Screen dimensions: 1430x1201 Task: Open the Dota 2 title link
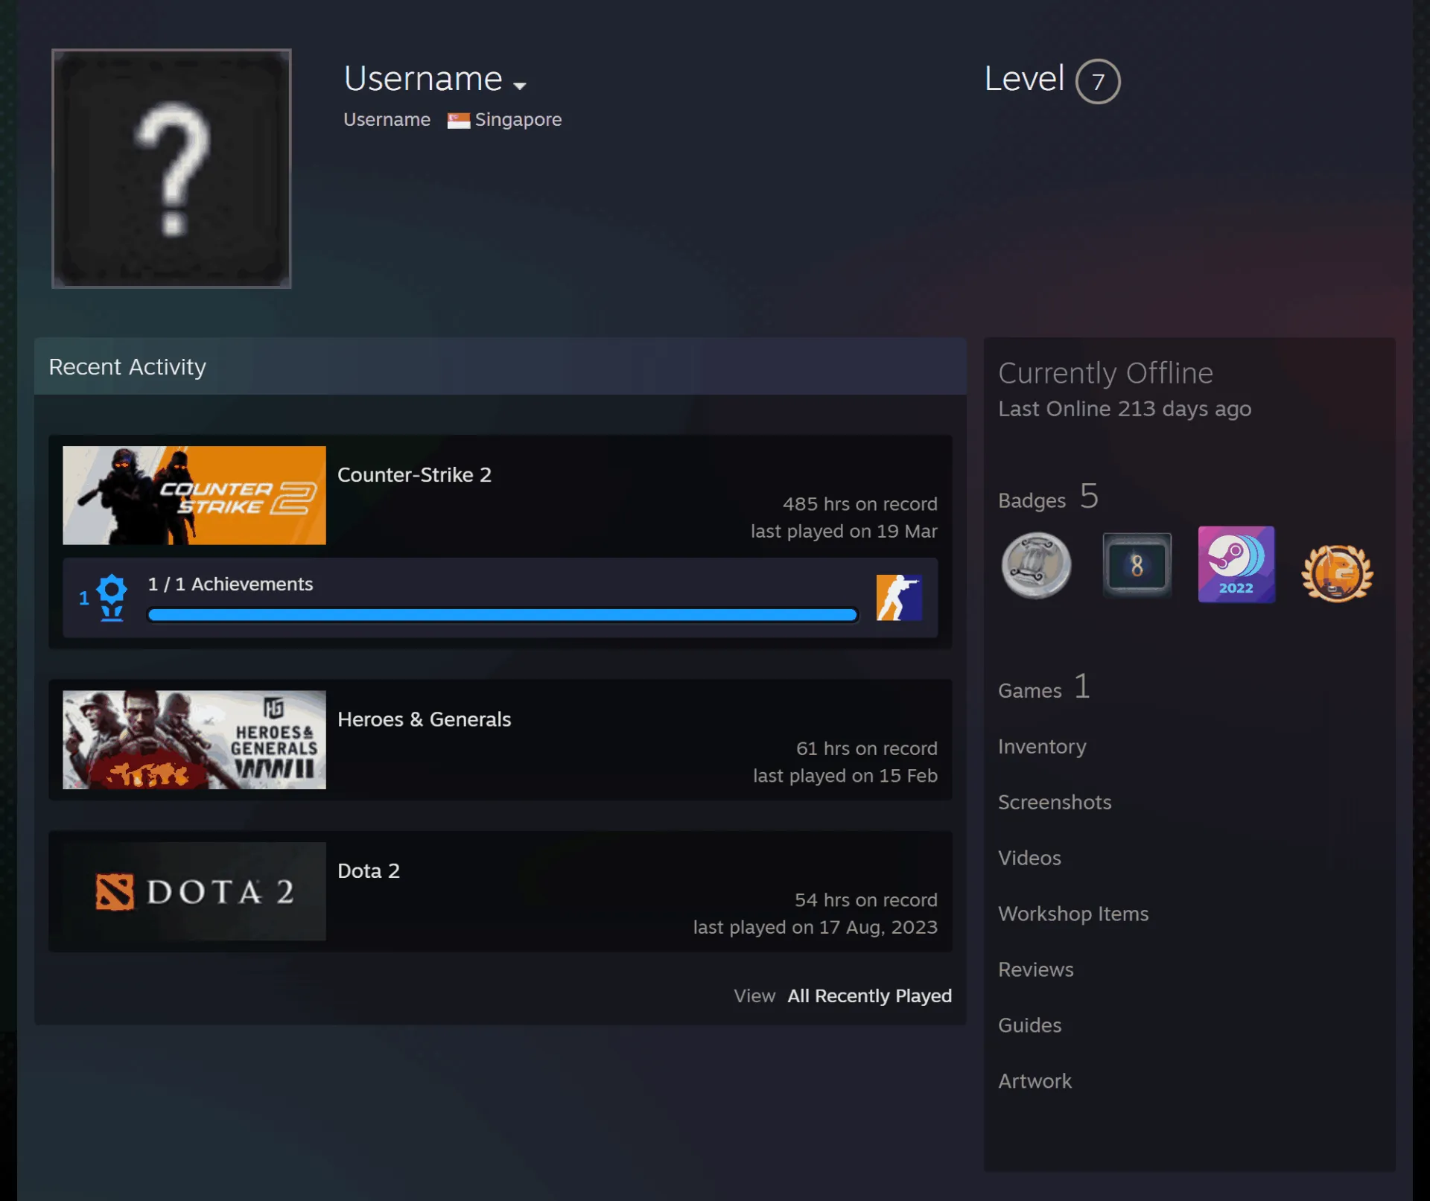pyautogui.click(x=369, y=870)
